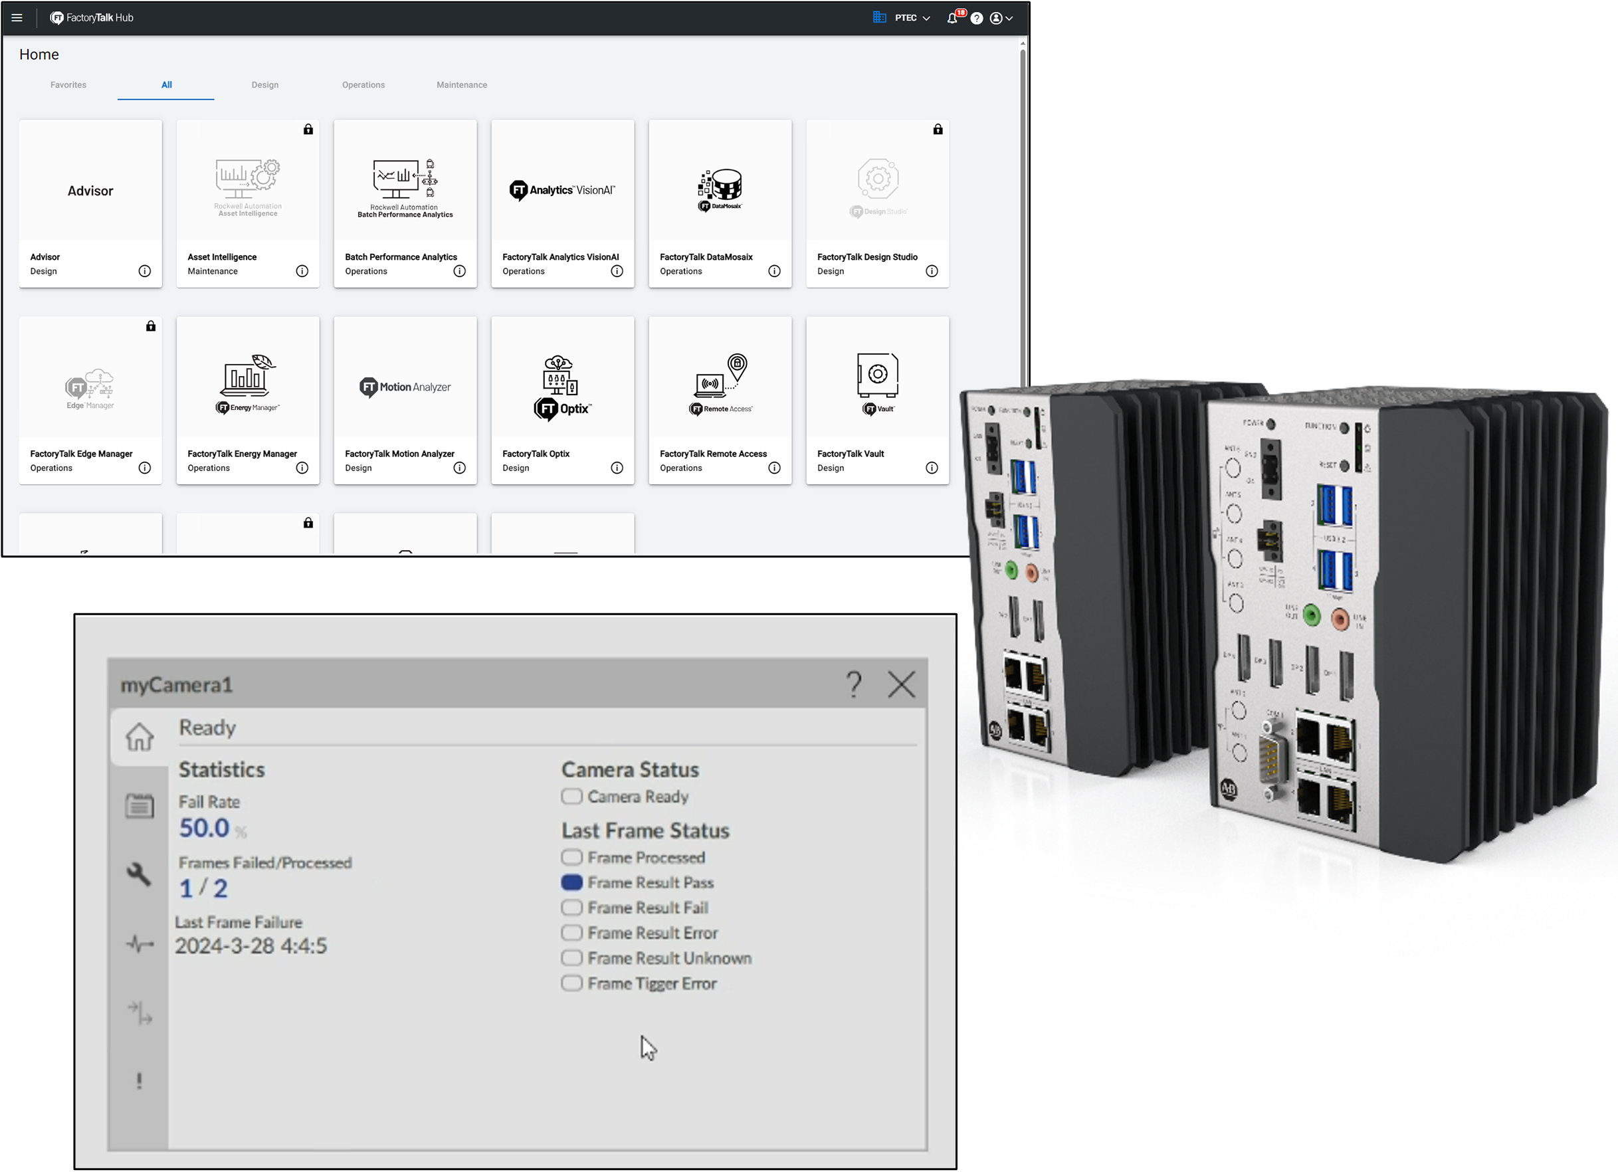Open the notifications bell icon
This screenshot has height=1172, width=1618.
point(952,18)
